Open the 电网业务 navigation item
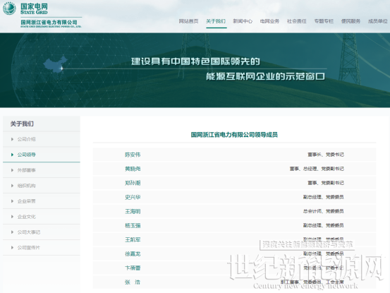Viewport: 390px width, 293px height. (269, 21)
